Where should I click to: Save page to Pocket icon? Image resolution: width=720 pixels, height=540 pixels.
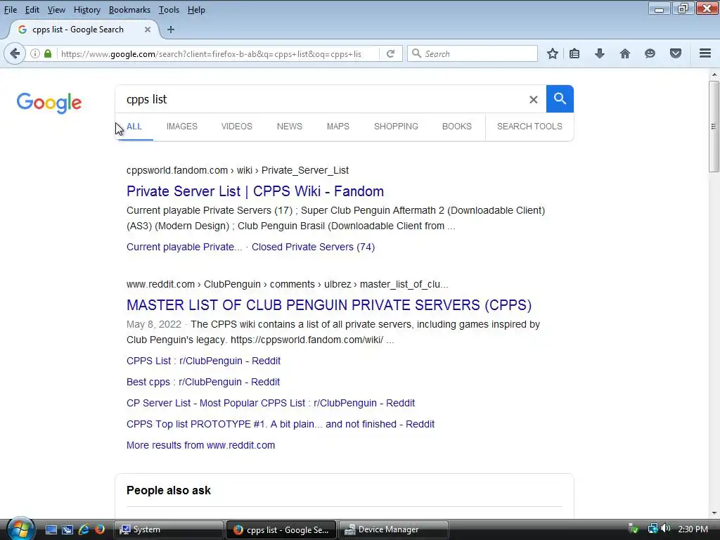point(676,53)
